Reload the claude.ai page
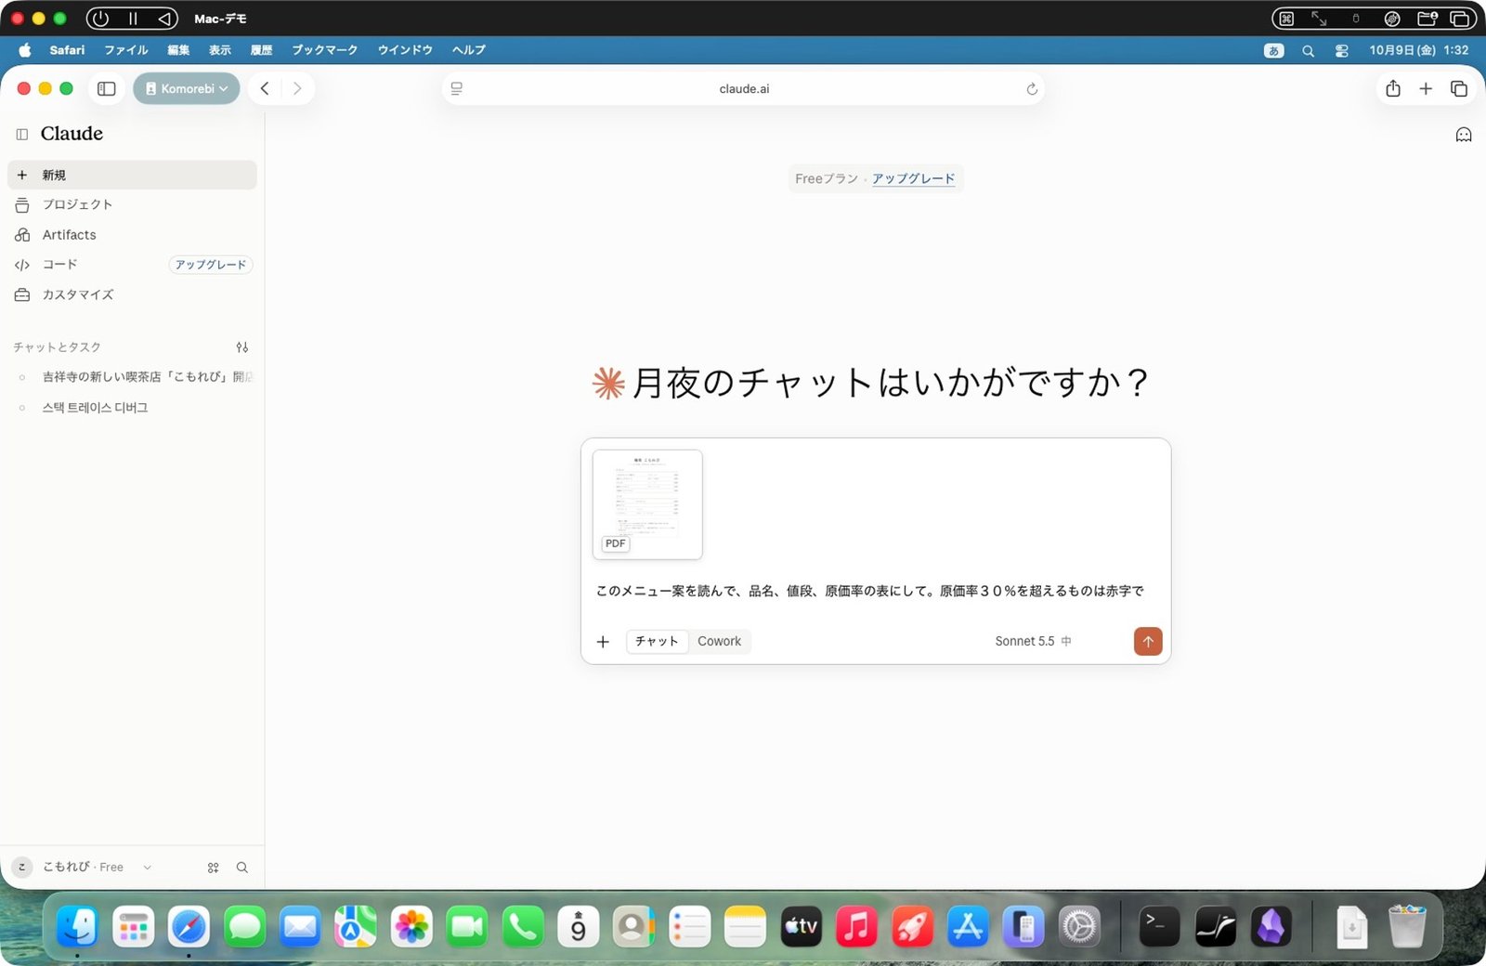This screenshot has height=966, width=1486. 1032,89
